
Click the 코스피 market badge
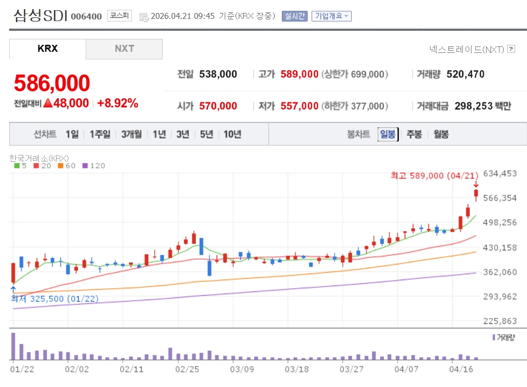(x=119, y=16)
